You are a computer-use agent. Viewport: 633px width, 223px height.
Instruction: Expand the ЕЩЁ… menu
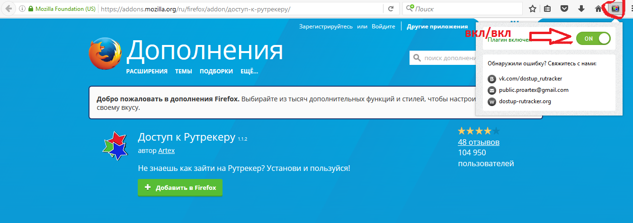click(x=249, y=71)
